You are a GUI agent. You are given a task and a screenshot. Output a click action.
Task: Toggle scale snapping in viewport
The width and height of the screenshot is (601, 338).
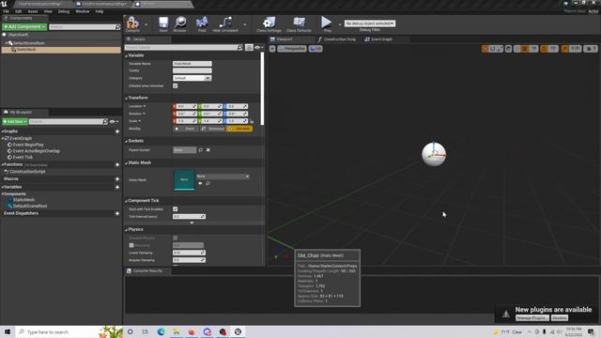pos(565,49)
